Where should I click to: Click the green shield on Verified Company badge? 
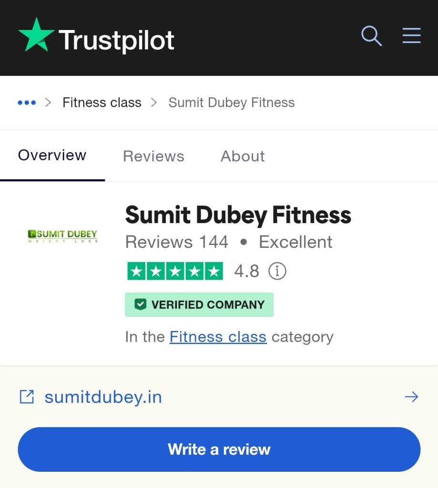point(140,305)
